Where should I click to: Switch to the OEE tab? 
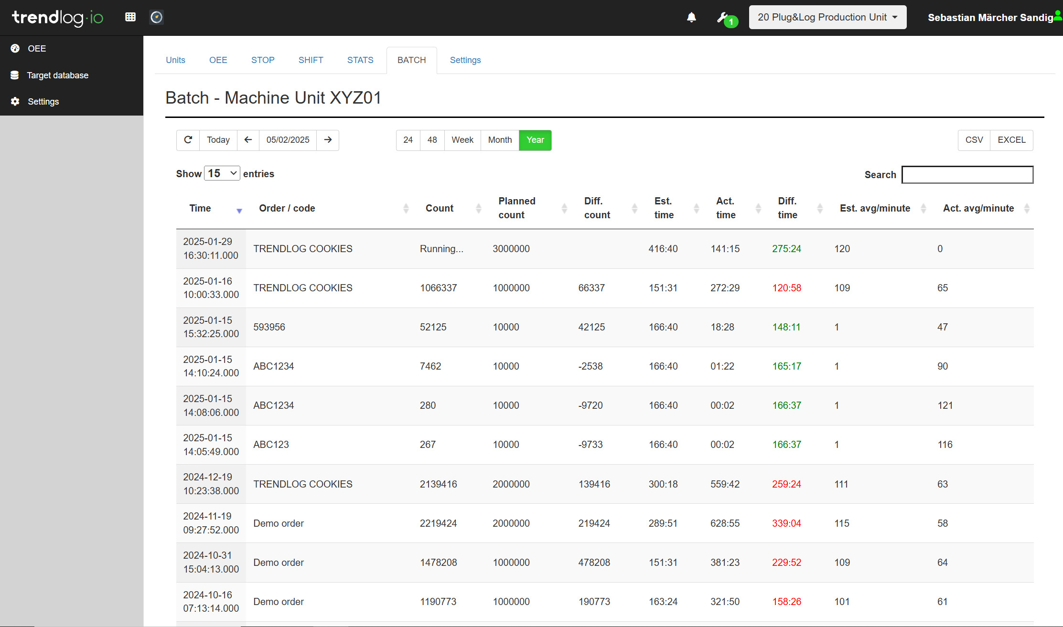(x=218, y=60)
